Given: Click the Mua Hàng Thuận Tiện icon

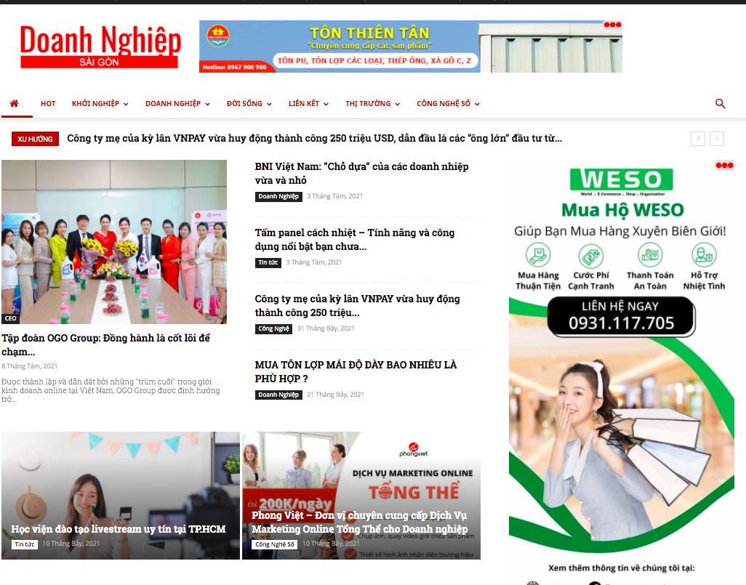Looking at the screenshot, I should pyautogui.click(x=538, y=255).
